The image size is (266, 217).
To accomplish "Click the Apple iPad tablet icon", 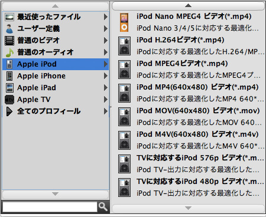I will click(x=9, y=88).
